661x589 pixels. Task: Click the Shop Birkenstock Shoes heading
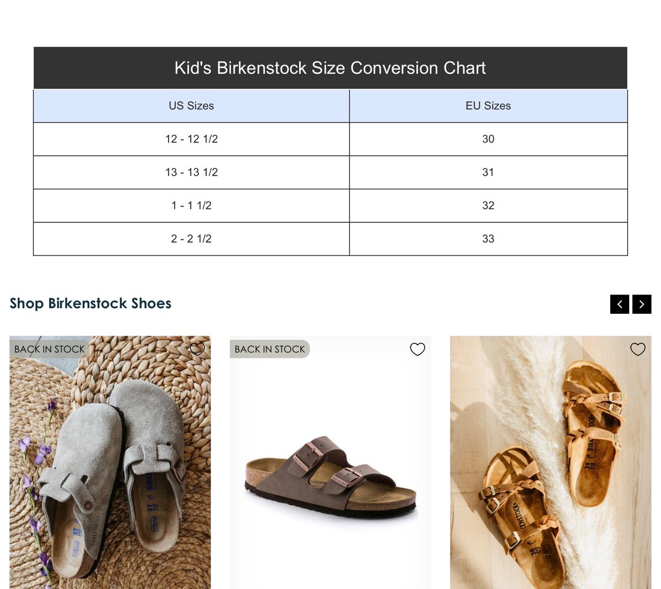point(90,303)
